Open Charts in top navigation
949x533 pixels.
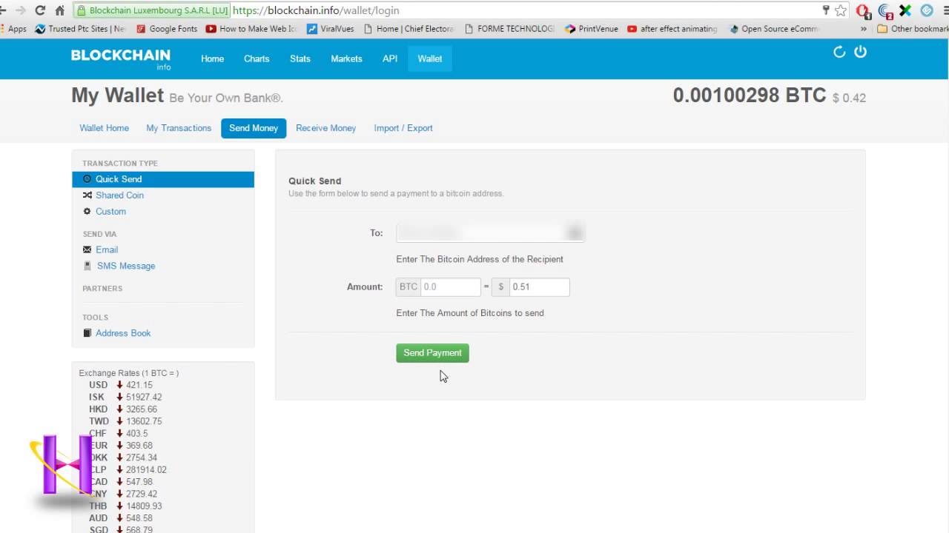(257, 58)
